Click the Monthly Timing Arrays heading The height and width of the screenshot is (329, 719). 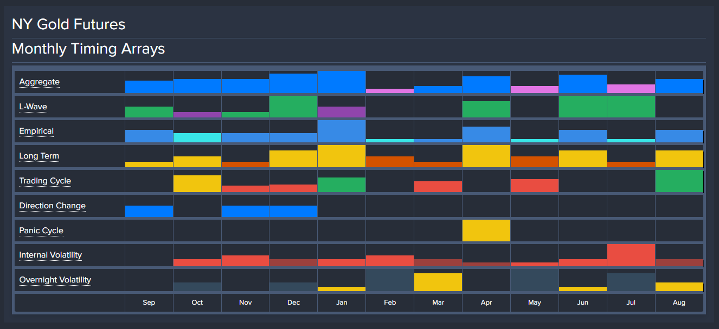pyautogui.click(x=88, y=49)
